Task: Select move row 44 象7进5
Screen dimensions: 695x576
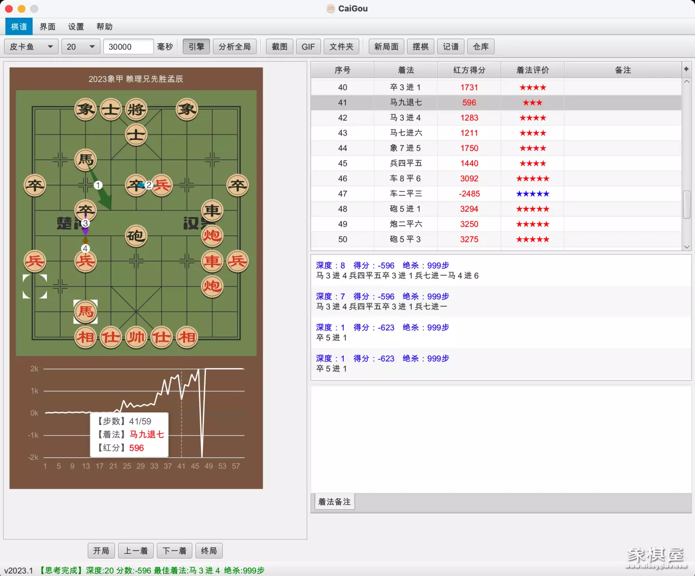Action: [x=496, y=148]
